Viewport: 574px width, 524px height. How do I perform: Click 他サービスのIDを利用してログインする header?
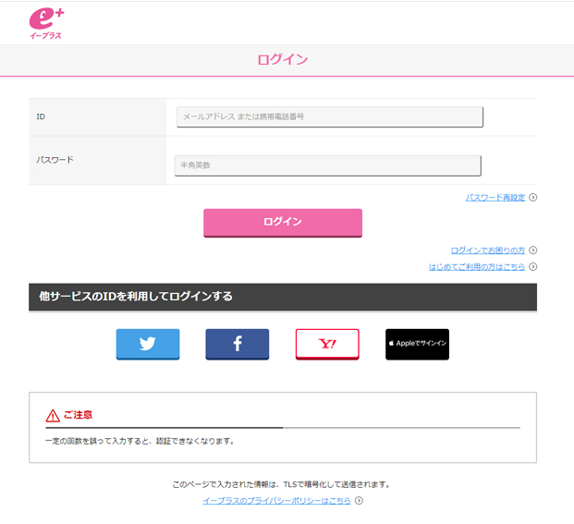[283, 297]
